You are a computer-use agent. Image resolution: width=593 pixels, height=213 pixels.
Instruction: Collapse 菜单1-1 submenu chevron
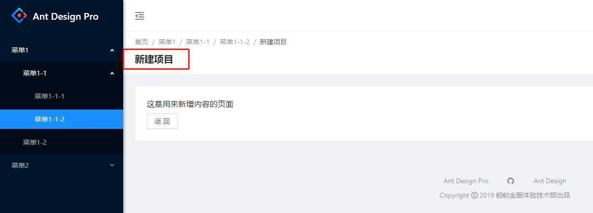click(x=112, y=73)
